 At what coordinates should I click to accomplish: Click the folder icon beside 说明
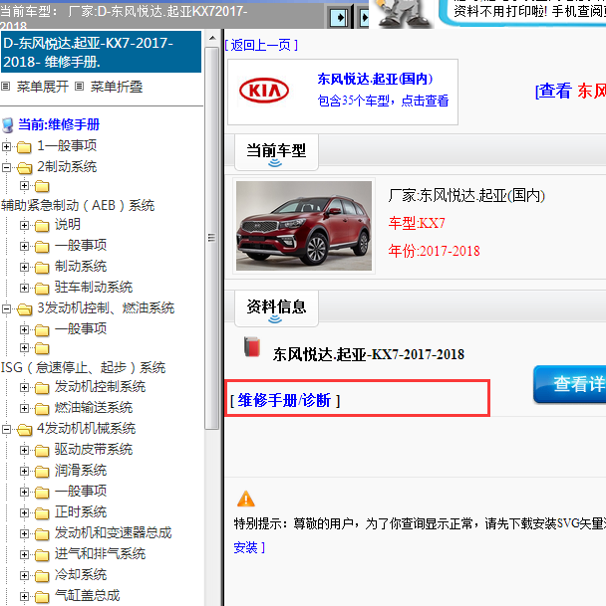(x=42, y=225)
